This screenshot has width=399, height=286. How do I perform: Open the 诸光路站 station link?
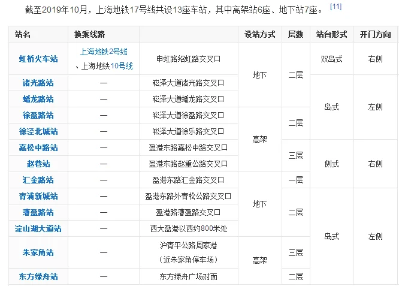click(x=38, y=83)
